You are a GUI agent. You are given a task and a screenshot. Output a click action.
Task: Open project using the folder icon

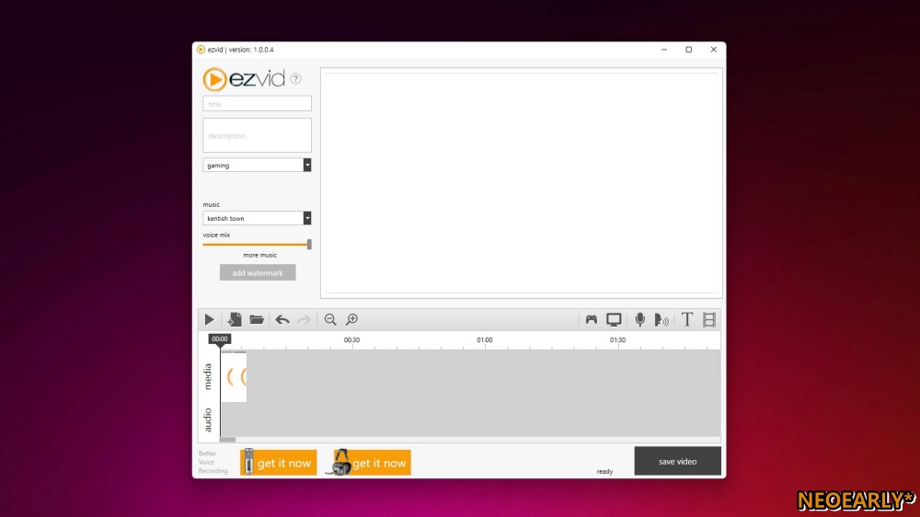point(257,319)
